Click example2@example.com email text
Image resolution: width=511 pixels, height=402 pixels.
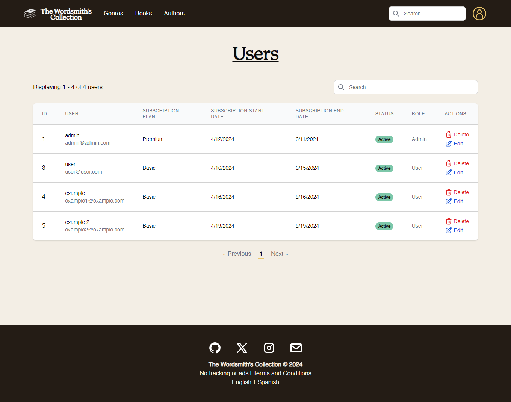(95, 230)
